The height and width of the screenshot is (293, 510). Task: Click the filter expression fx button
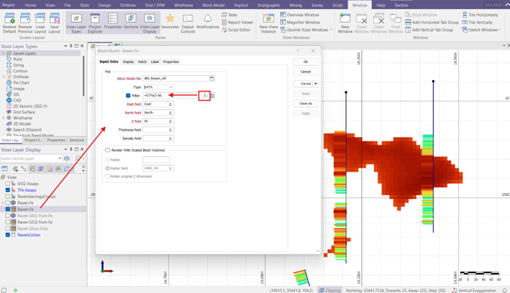(205, 96)
